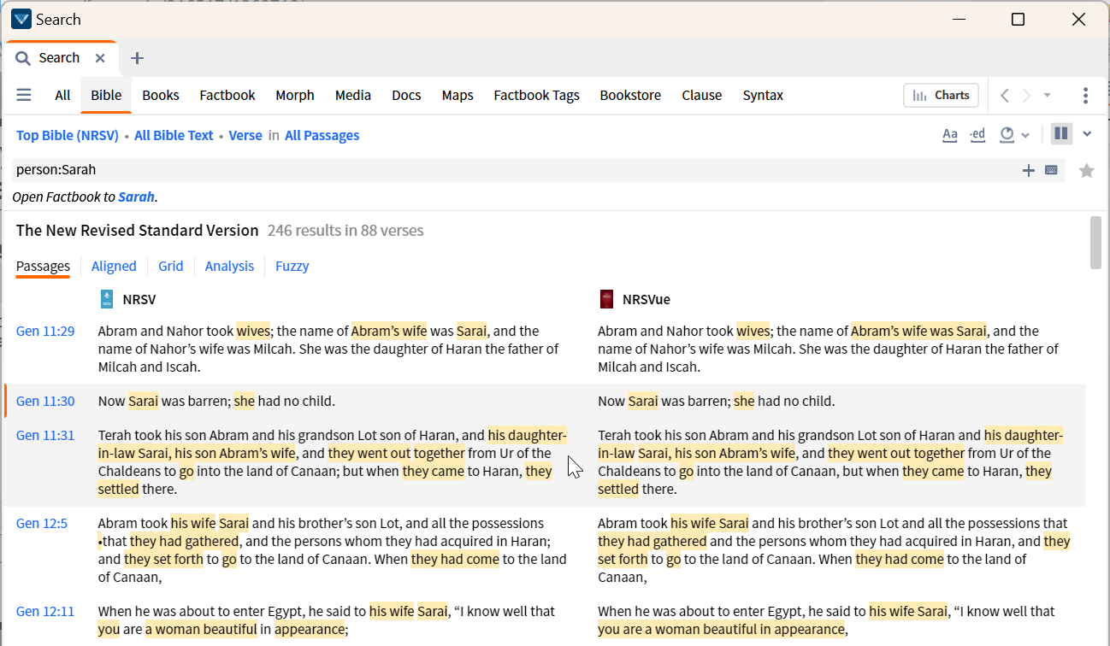Open the hamburger menu beside All
This screenshot has height=646, width=1110.
click(24, 95)
